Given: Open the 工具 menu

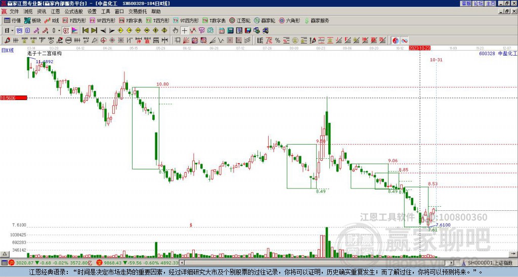Looking at the screenshot, I should [106, 12].
